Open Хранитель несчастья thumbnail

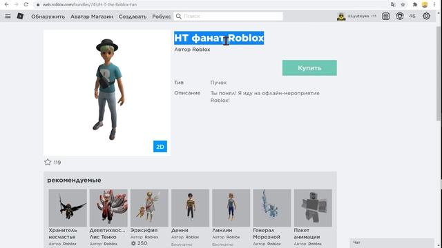pyautogui.click(x=68, y=208)
